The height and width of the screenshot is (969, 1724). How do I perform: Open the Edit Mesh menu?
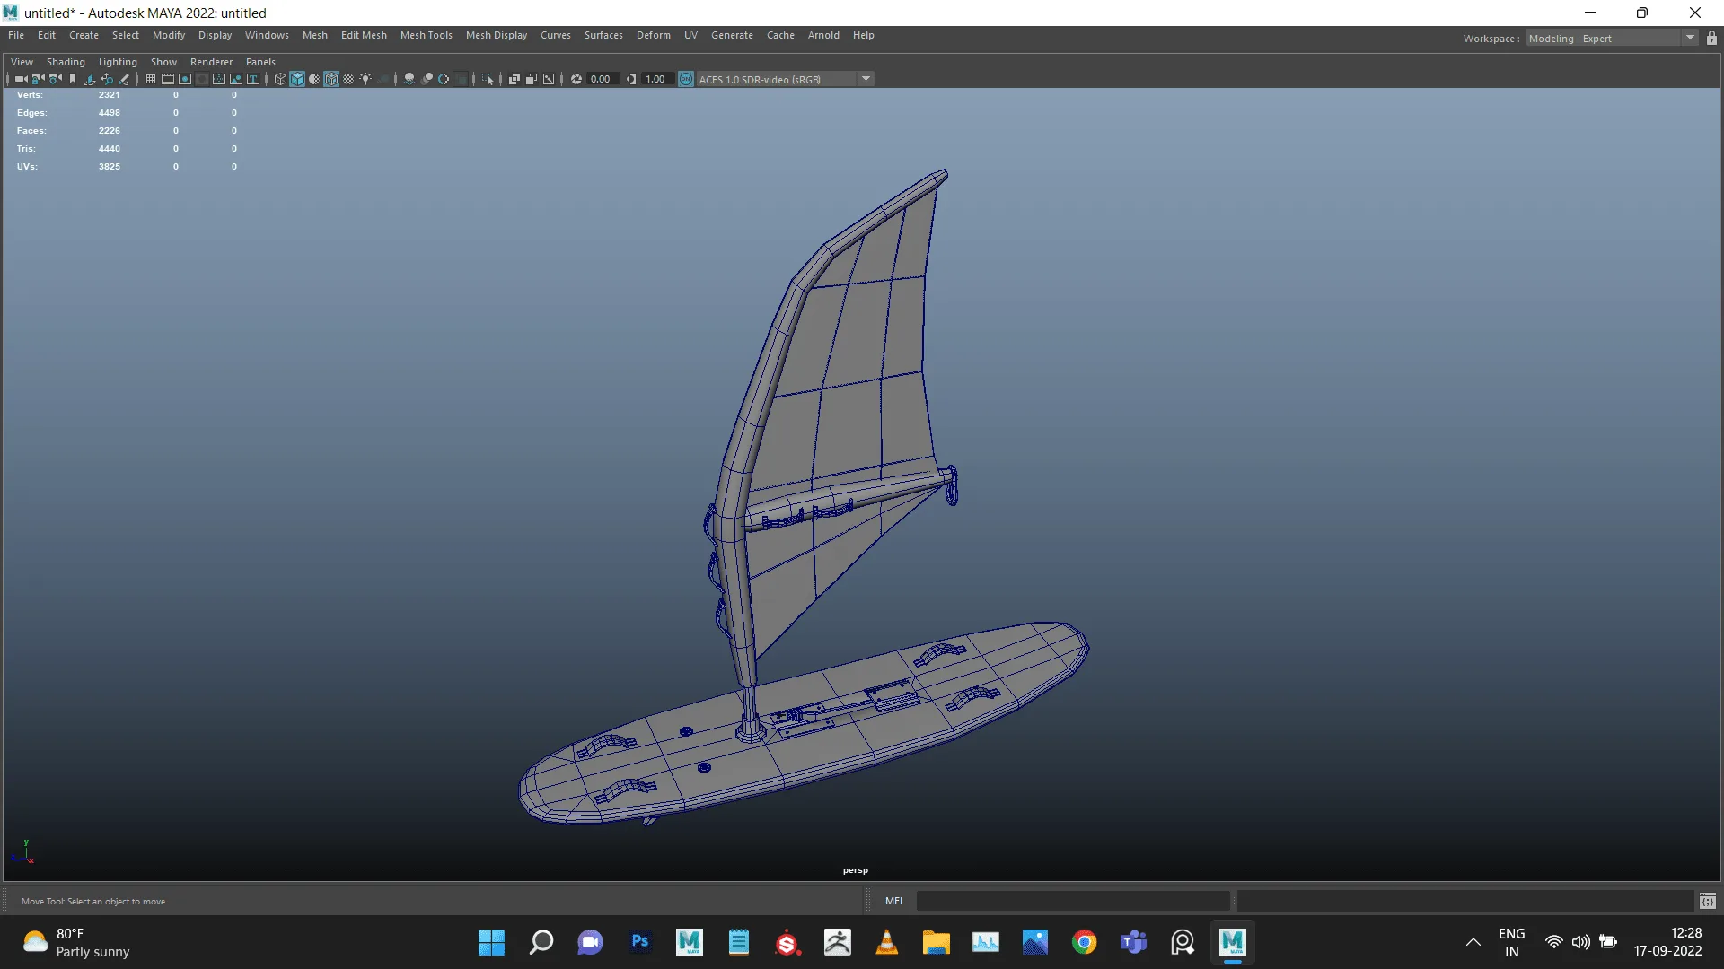coord(364,35)
